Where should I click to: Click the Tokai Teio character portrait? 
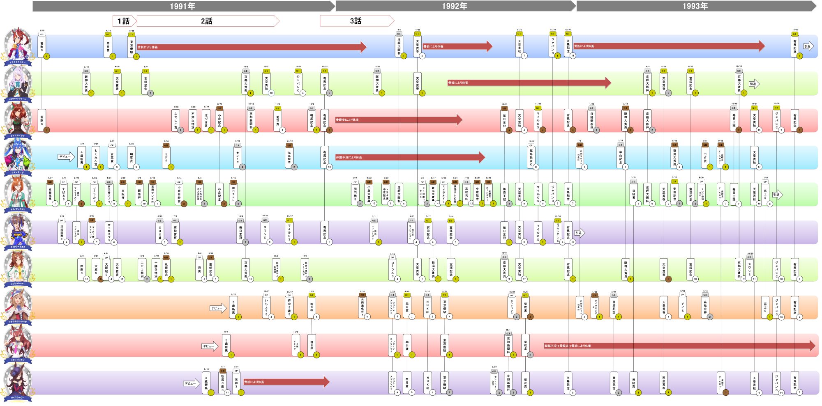click(18, 45)
